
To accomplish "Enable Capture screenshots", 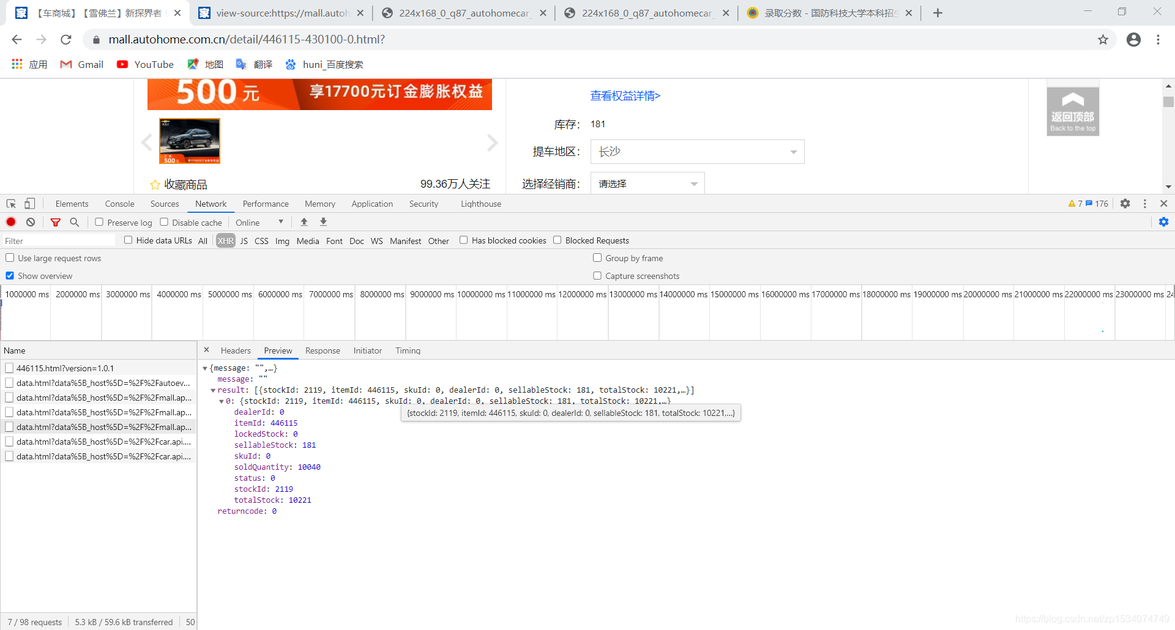I will pos(597,275).
